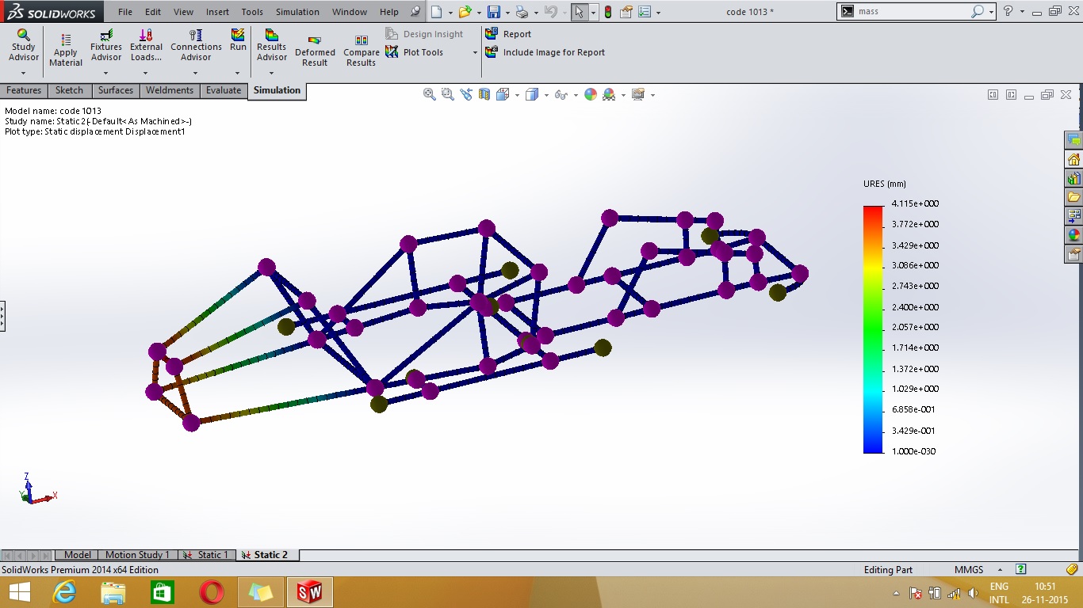This screenshot has width=1083, height=608.
Task: Click the MMGS unit system status
Action: click(969, 570)
